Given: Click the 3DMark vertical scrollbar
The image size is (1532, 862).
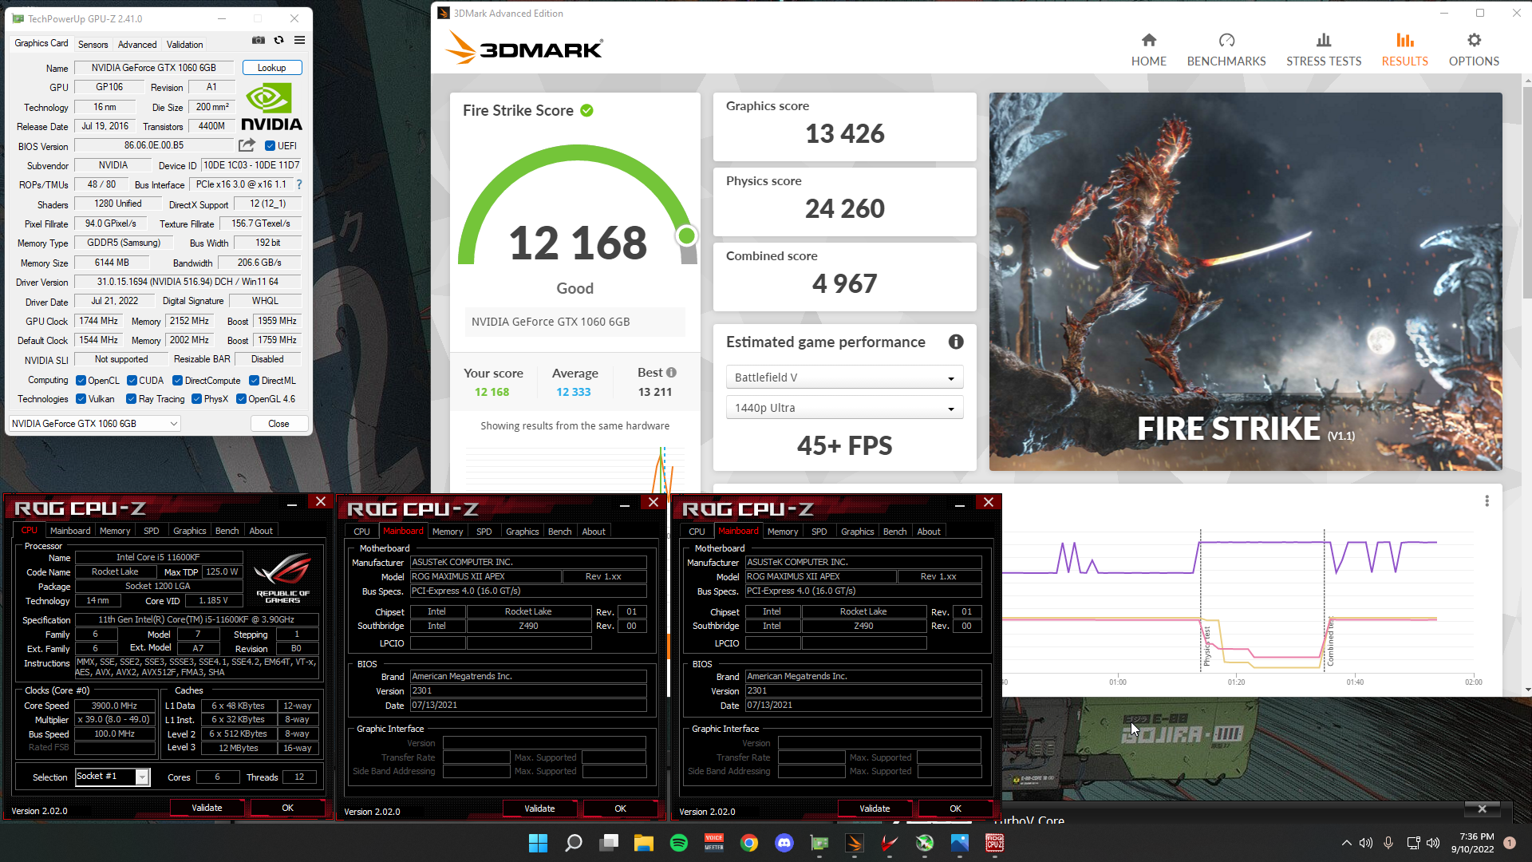Looking at the screenshot, I should (x=1526, y=192).
